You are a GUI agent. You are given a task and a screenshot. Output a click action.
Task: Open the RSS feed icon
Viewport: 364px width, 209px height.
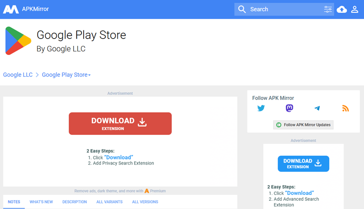(345, 108)
